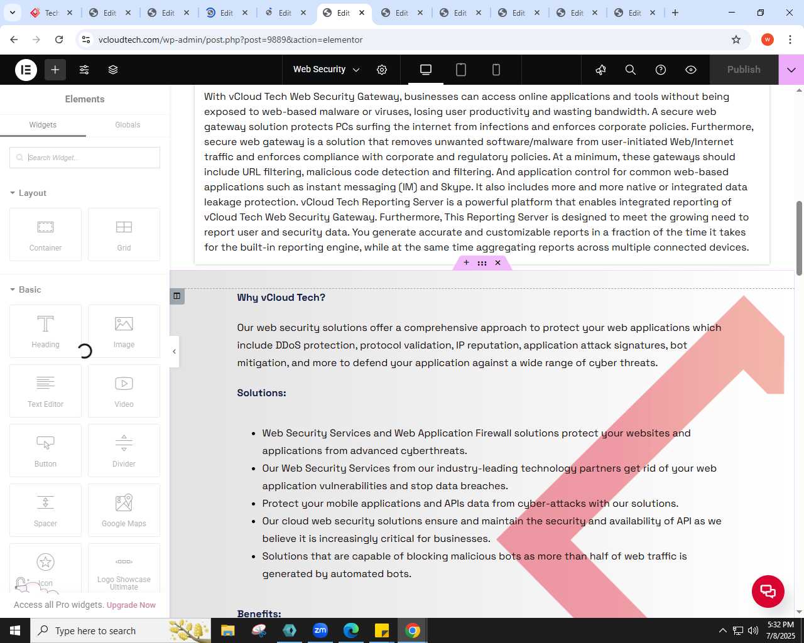
Task: Select the Container widget
Action: [45, 234]
